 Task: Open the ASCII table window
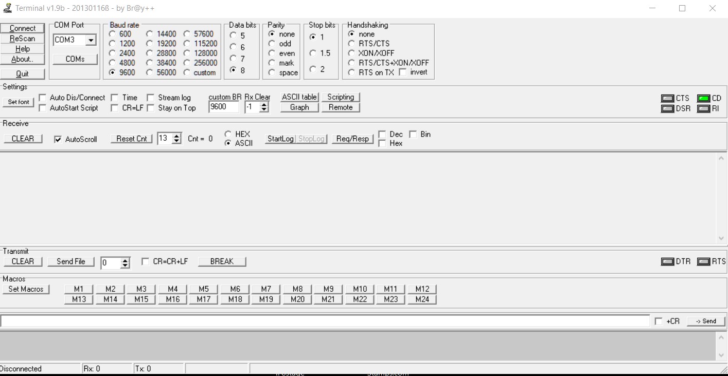[299, 97]
